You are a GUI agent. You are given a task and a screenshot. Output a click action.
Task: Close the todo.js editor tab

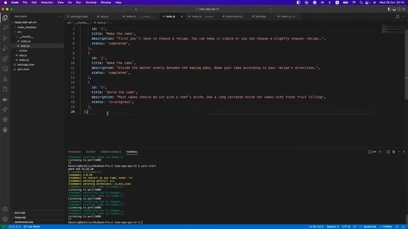tap(182, 17)
